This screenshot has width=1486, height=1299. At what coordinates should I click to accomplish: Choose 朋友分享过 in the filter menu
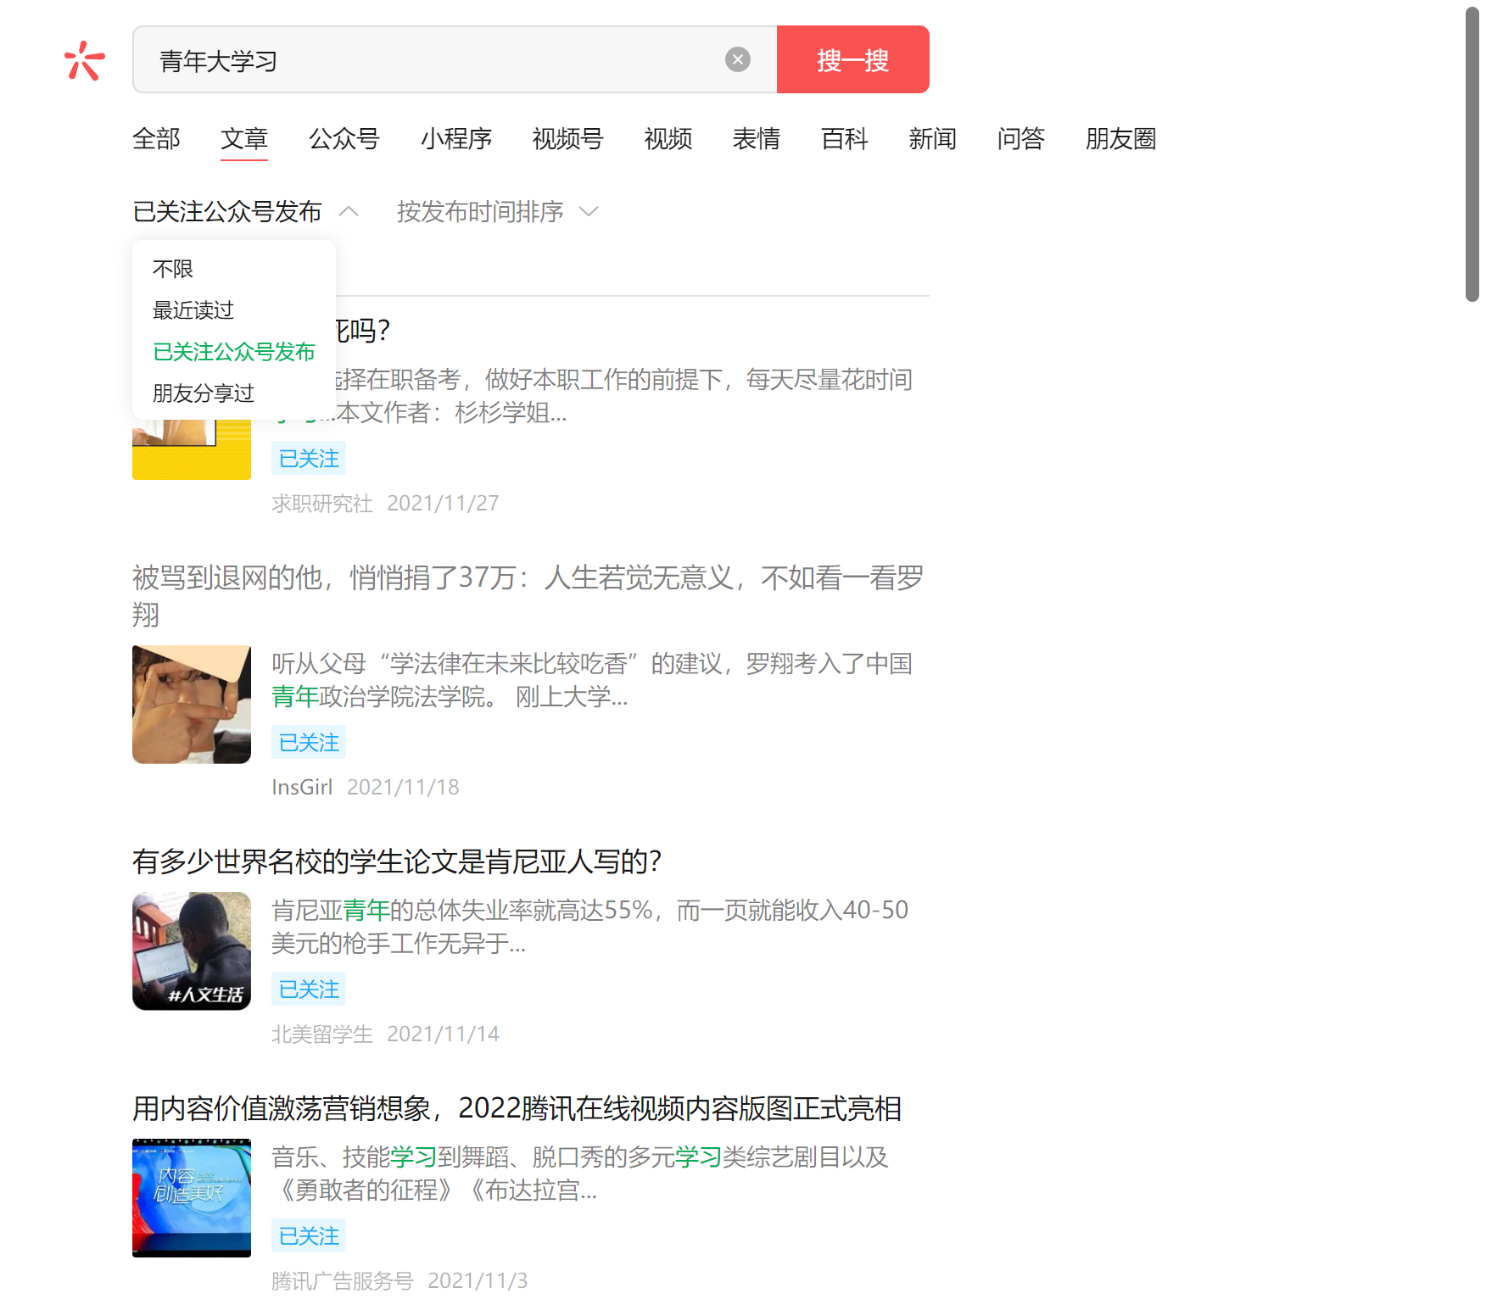pos(204,393)
